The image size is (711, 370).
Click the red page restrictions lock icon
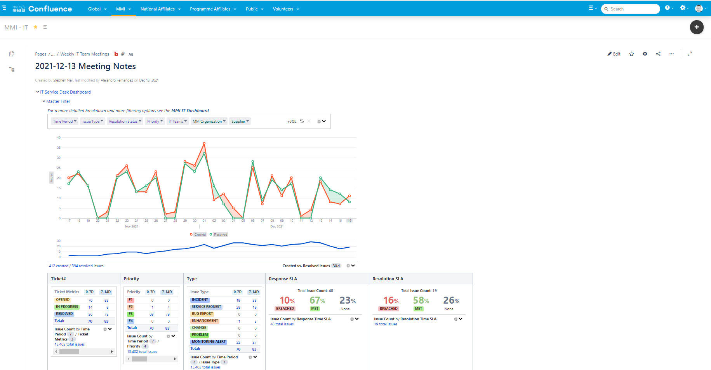click(116, 54)
